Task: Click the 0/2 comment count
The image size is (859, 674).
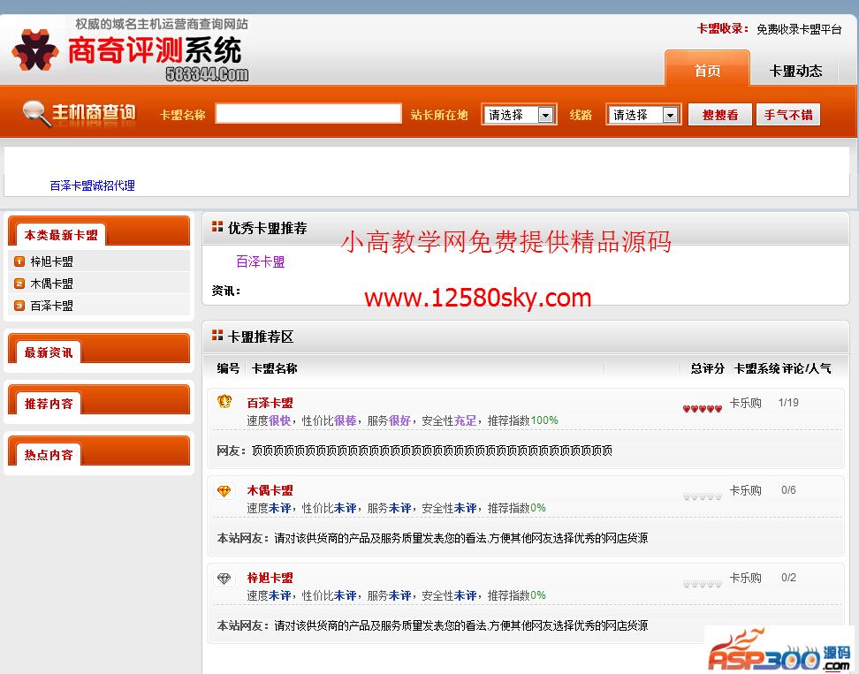Action: [788, 579]
